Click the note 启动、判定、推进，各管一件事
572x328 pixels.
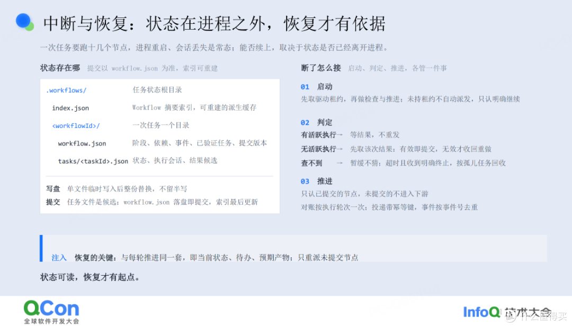coord(398,68)
